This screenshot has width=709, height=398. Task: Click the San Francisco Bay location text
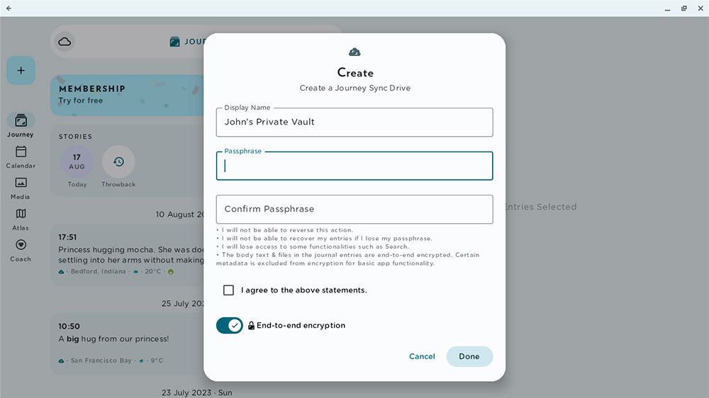coord(101,360)
